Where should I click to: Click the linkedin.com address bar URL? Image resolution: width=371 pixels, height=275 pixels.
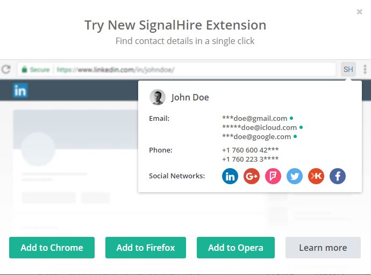(x=116, y=70)
